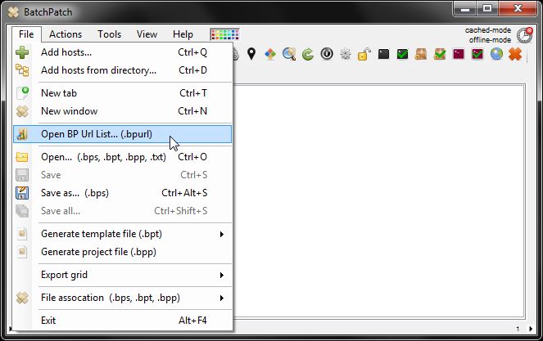The height and width of the screenshot is (341, 543).
Task: Click the orange X toolbar icon
Action: pyautogui.click(x=515, y=54)
